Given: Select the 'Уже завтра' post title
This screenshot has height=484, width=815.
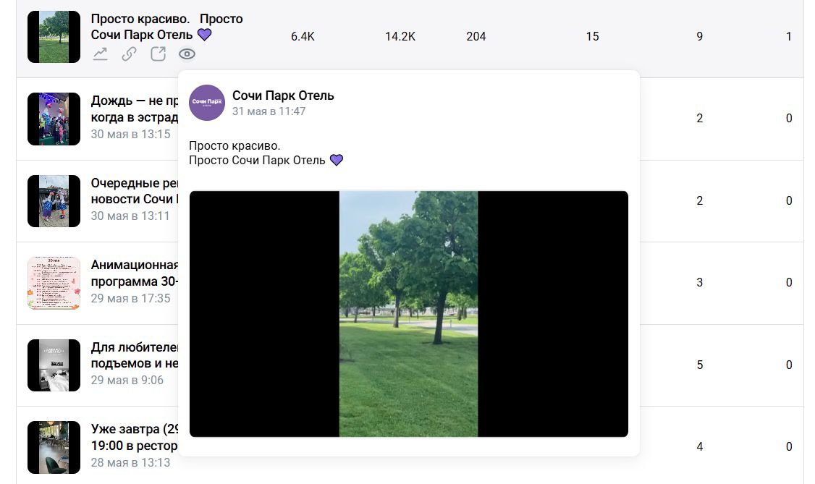Looking at the screenshot, I should [135, 437].
